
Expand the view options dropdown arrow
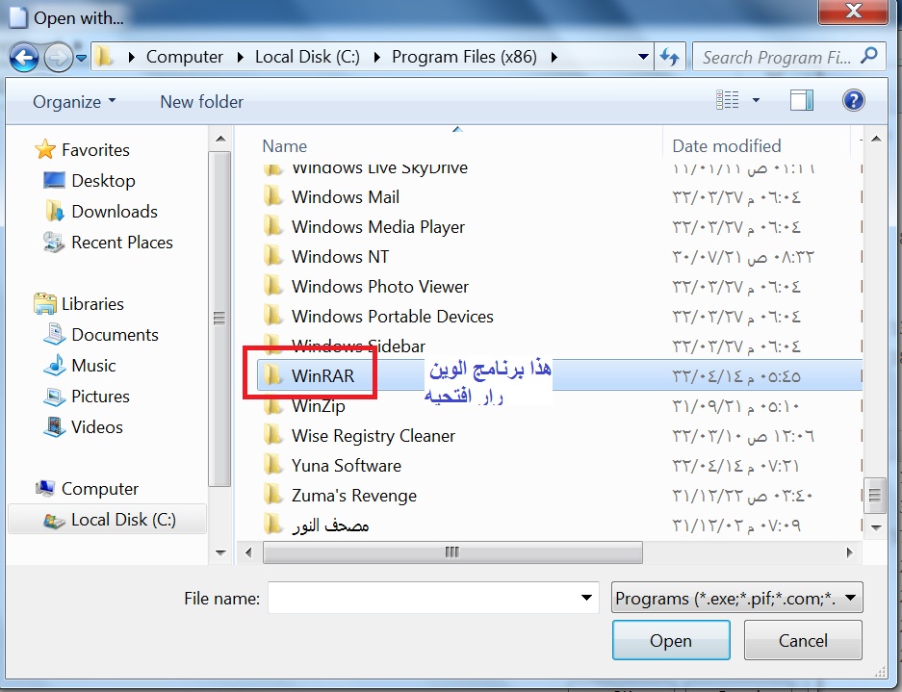click(756, 101)
